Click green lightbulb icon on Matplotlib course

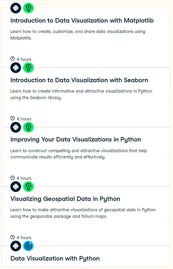(x=28, y=8)
